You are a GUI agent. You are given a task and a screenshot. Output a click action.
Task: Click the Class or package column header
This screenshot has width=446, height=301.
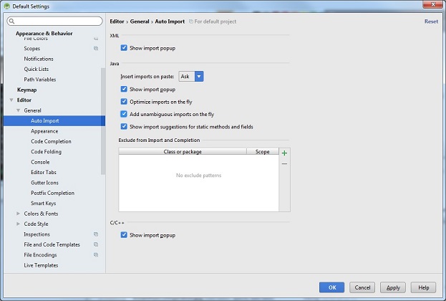point(183,152)
